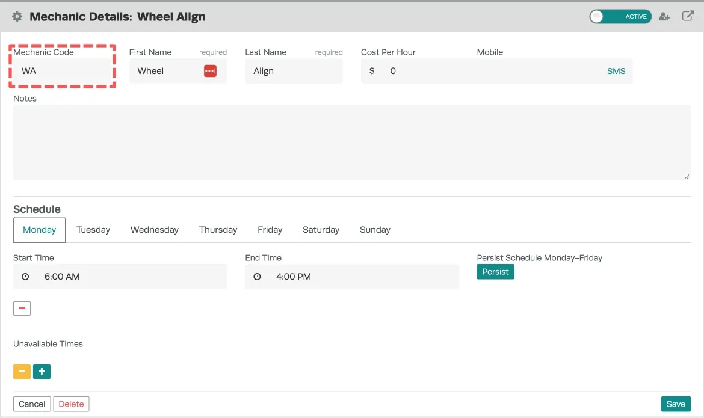Switch to the Tuesday schedule tab
The height and width of the screenshot is (418, 704).
tap(93, 230)
